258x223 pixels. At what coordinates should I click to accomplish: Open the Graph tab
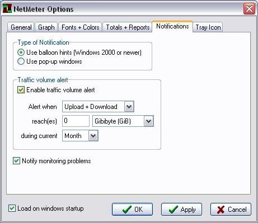(46, 27)
